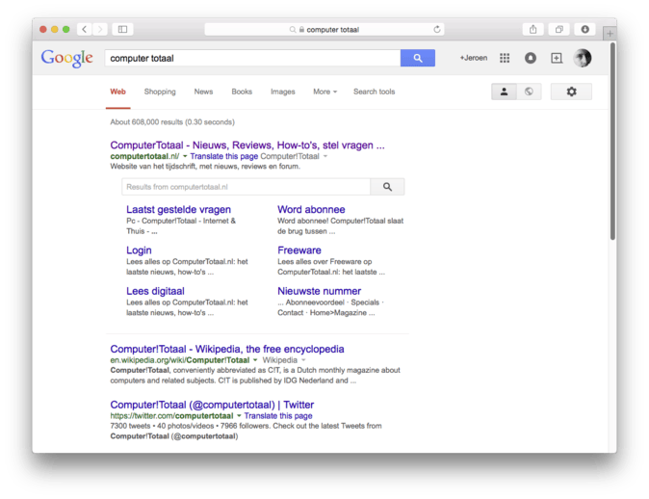Reload the page with refresh icon

[436, 30]
